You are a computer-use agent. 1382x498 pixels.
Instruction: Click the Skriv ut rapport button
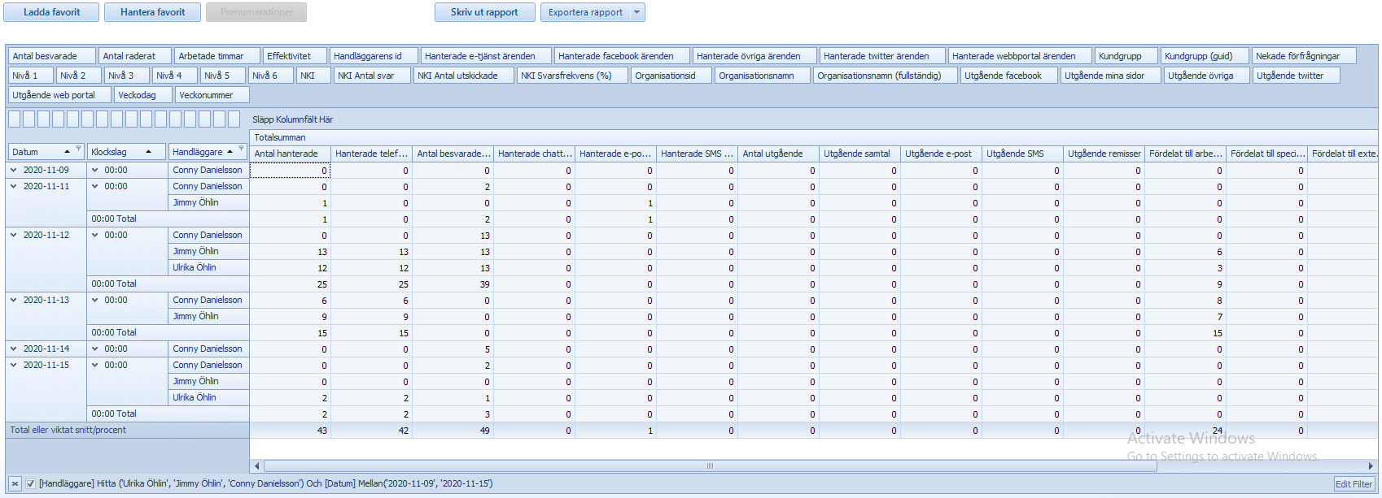pos(484,12)
